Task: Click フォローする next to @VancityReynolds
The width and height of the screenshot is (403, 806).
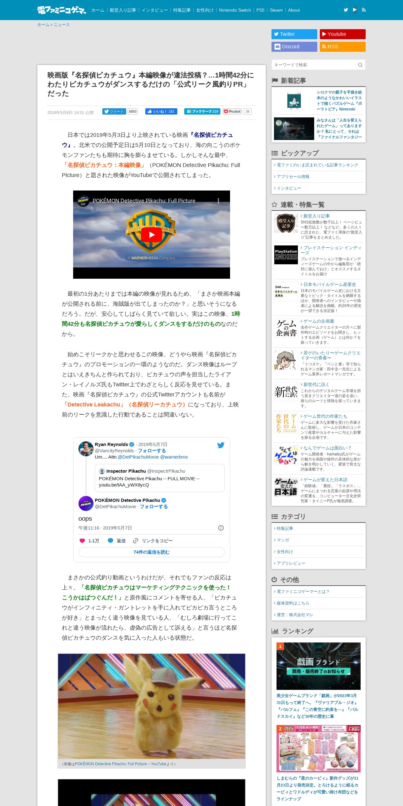Action: pyautogui.click(x=152, y=451)
